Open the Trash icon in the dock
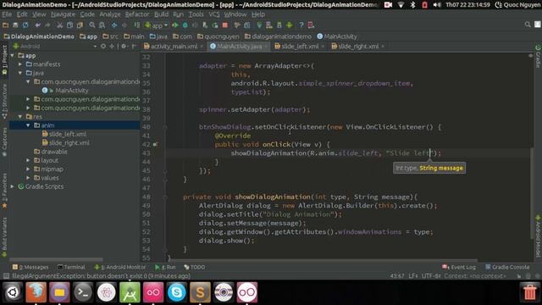This screenshot has width=542, height=305. (530, 292)
